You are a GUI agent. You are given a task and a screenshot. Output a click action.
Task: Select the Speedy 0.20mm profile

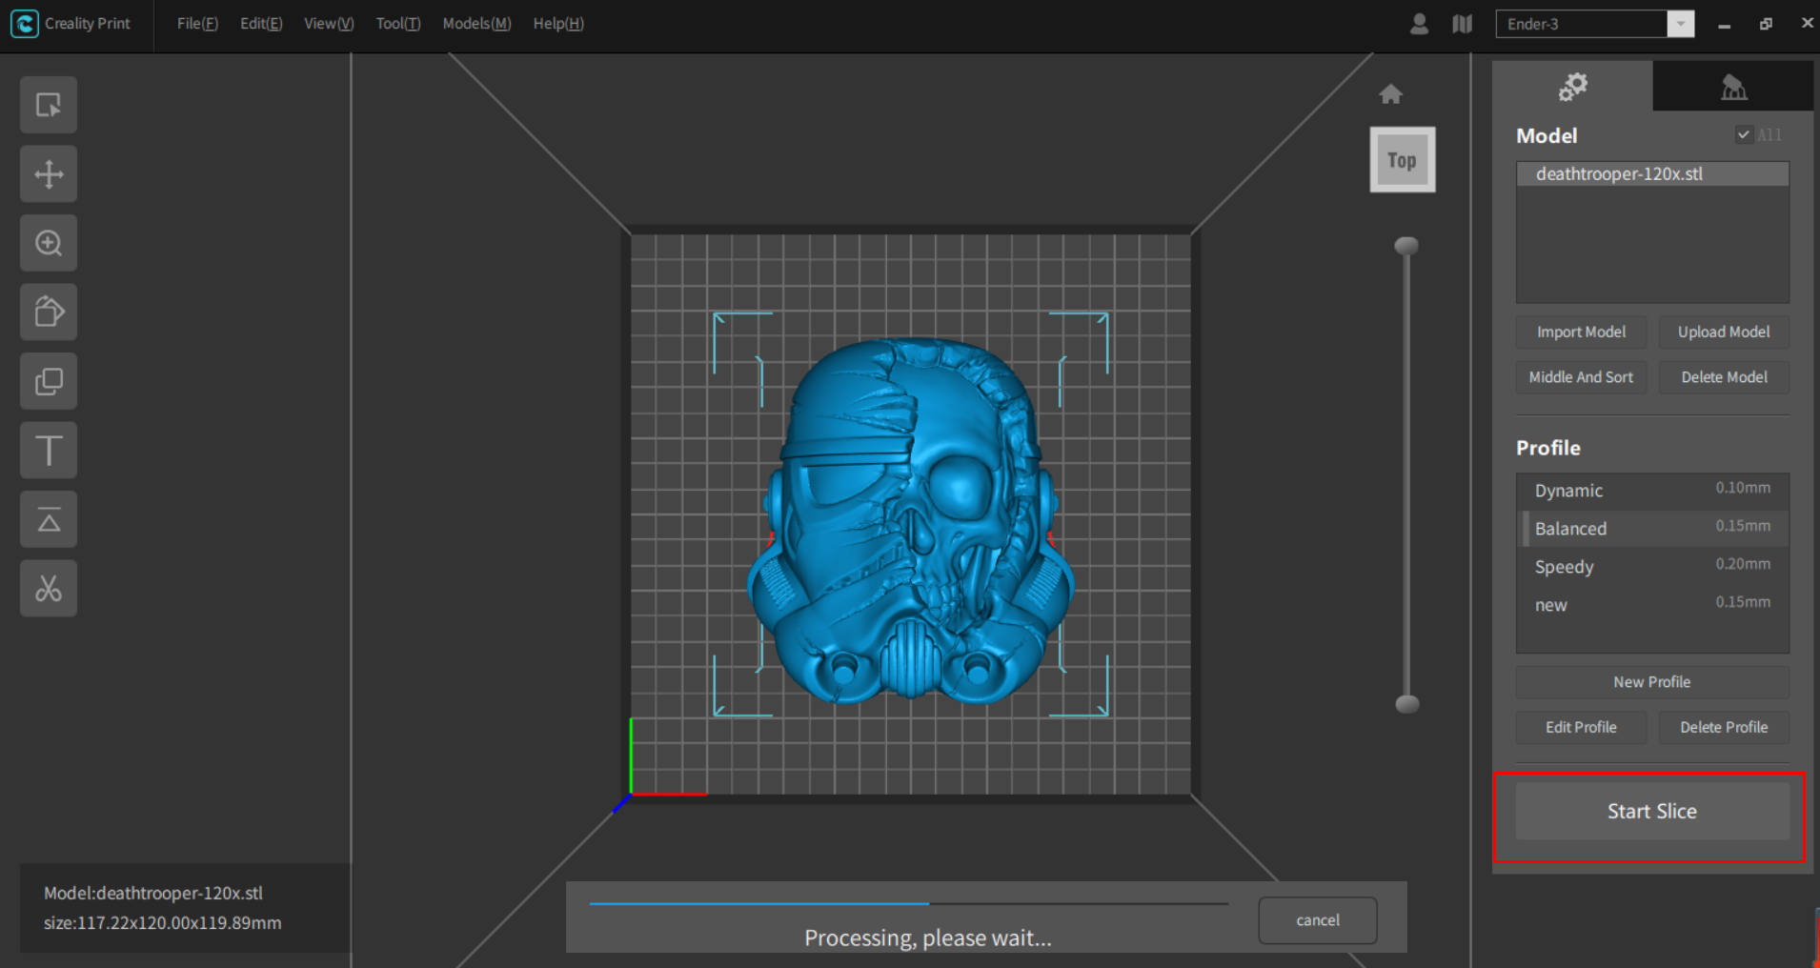1651,566
